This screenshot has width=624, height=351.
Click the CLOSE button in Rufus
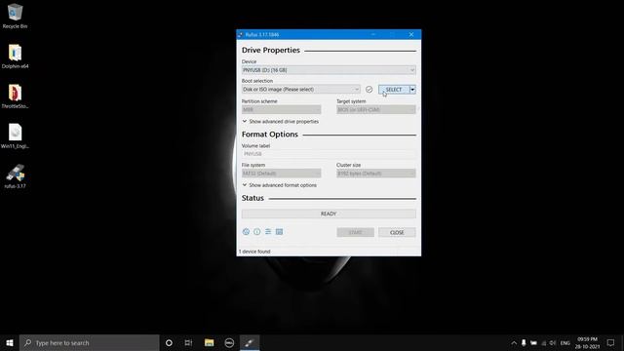click(397, 232)
